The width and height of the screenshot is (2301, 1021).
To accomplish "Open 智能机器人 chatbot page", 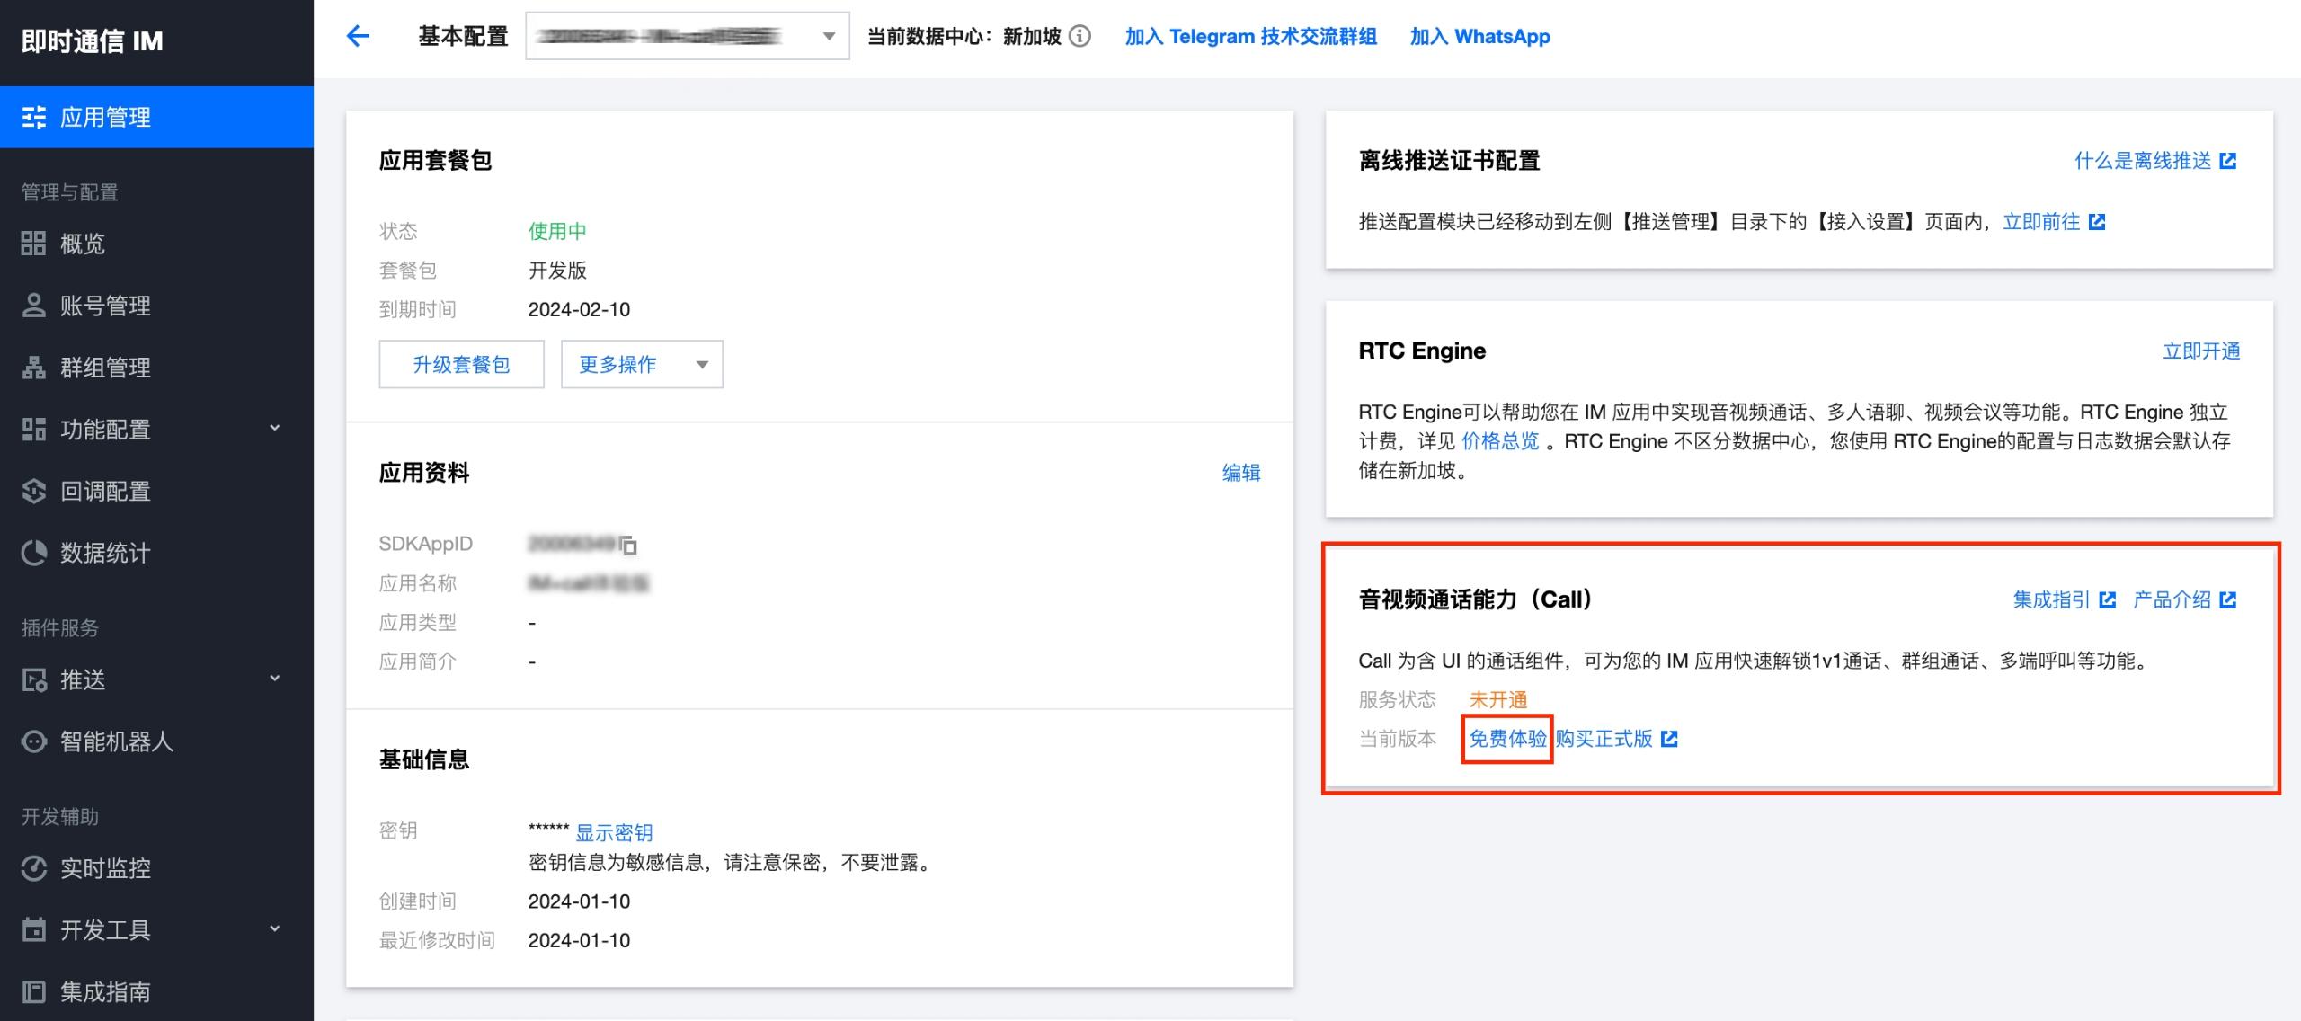I will click(116, 741).
